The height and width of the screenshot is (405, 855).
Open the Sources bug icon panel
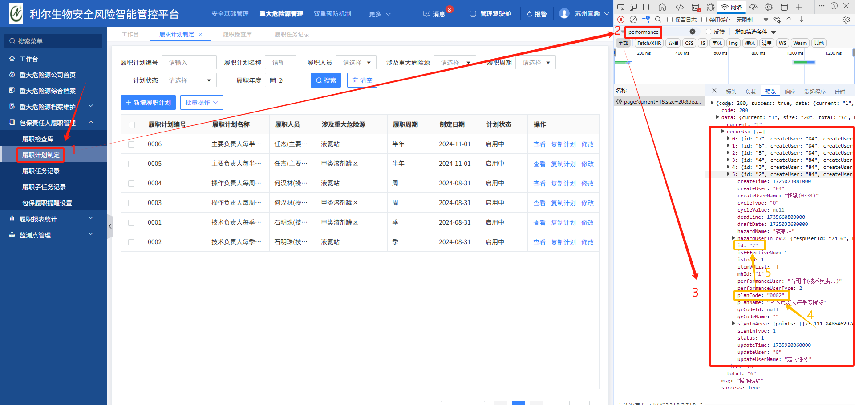coord(711,7)
